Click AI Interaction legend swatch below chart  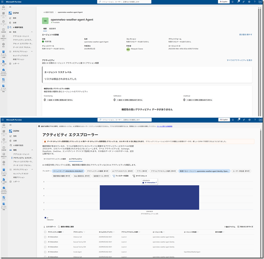(45, 218)
